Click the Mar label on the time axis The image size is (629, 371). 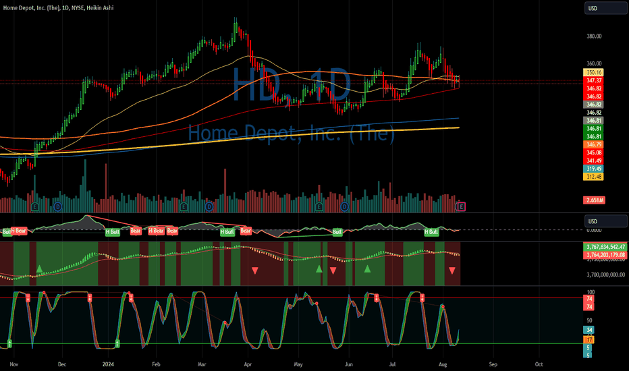[202, 364]
